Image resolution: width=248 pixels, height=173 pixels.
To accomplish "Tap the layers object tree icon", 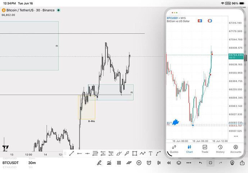I will point(179,163).
